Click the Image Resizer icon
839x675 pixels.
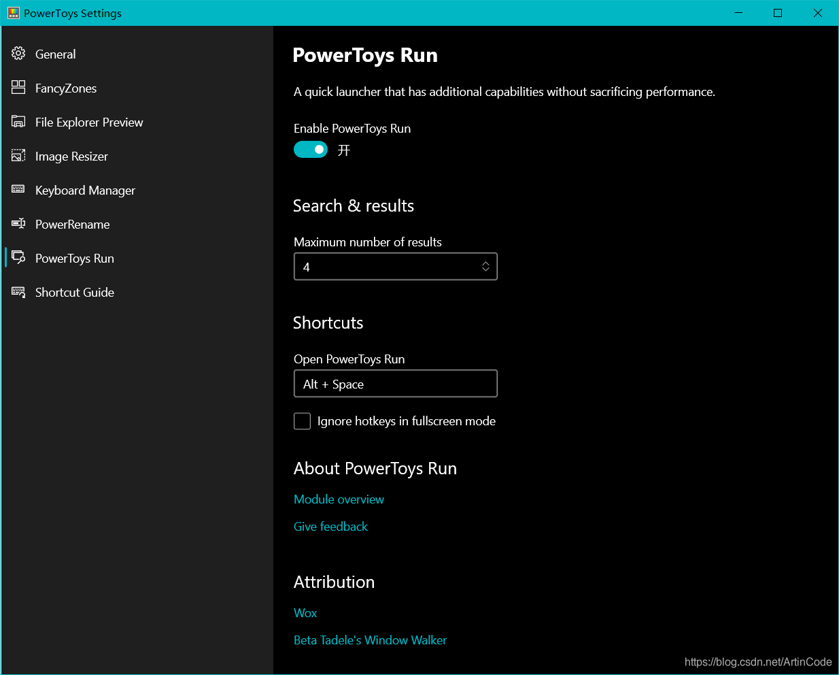(x=18, y=156)
